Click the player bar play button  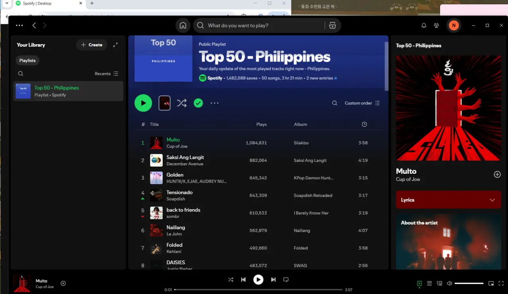(x=258, y=280)
